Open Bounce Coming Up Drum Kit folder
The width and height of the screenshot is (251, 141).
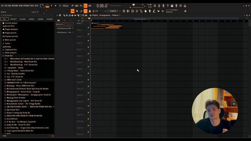pyautogui.click(x=17, y=113)
